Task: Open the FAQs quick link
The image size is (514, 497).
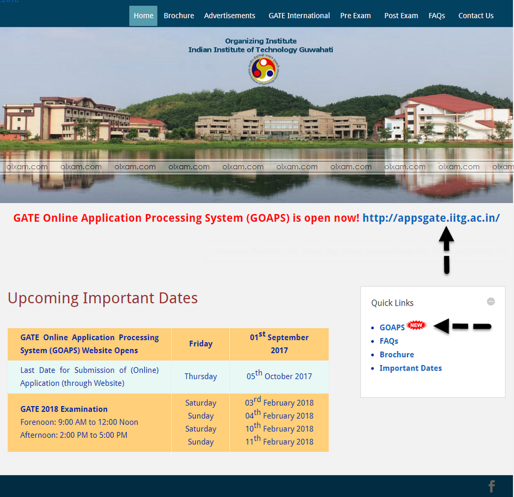Action: (389, 341)
